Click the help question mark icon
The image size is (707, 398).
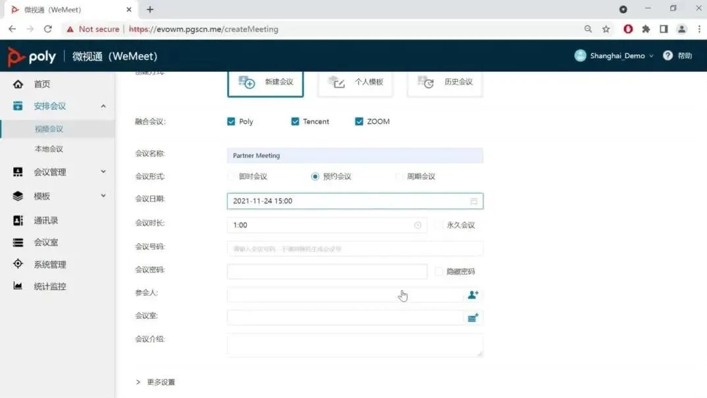[668, 56]
